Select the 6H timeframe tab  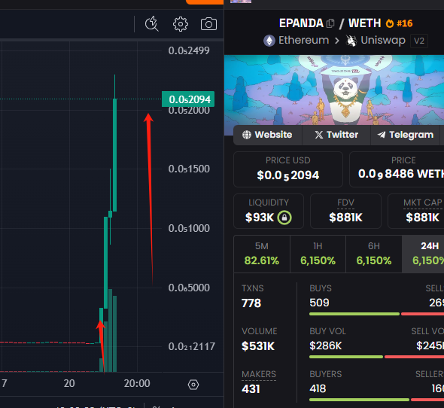point(374,254)
